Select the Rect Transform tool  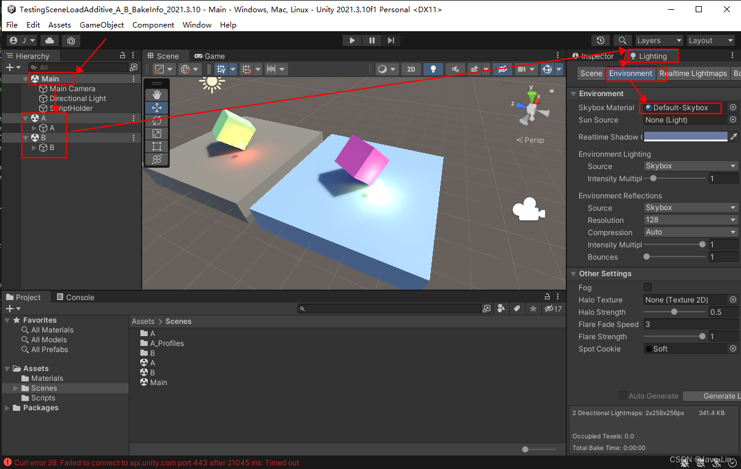156,146
